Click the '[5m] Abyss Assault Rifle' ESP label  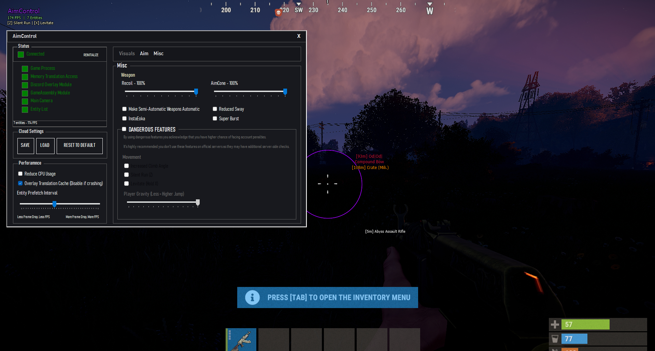click(x=385, y=231)
